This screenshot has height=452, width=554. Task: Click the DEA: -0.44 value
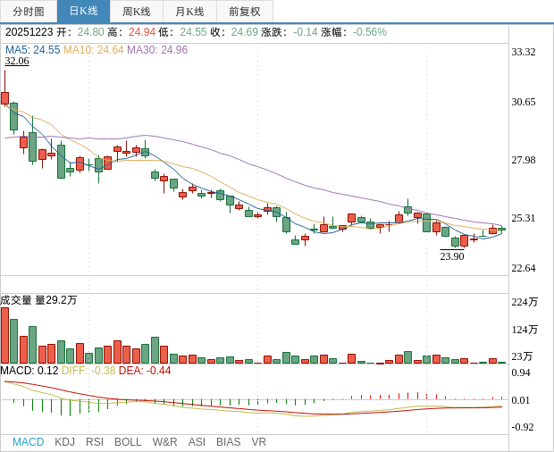pyautogui.click(x=145, y=371)
